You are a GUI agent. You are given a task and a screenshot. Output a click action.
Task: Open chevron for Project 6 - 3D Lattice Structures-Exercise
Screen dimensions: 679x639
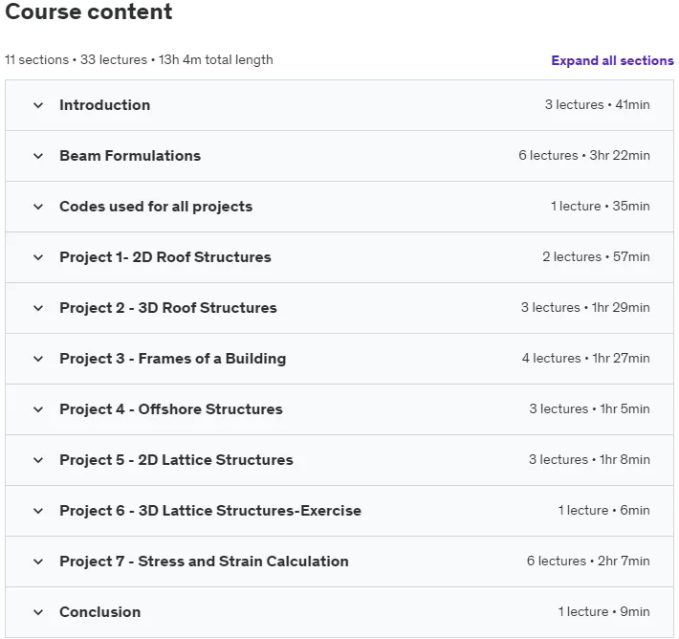click(38, 511)
